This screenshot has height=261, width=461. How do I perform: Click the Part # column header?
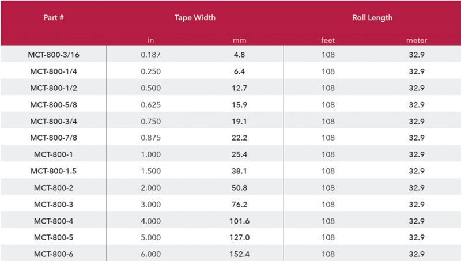(x=53, y=18)
